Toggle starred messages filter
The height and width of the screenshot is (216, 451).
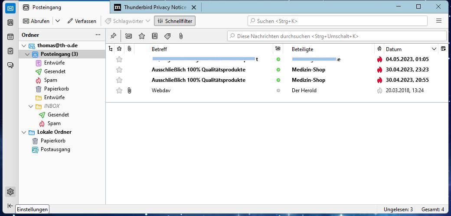(141, 36)
